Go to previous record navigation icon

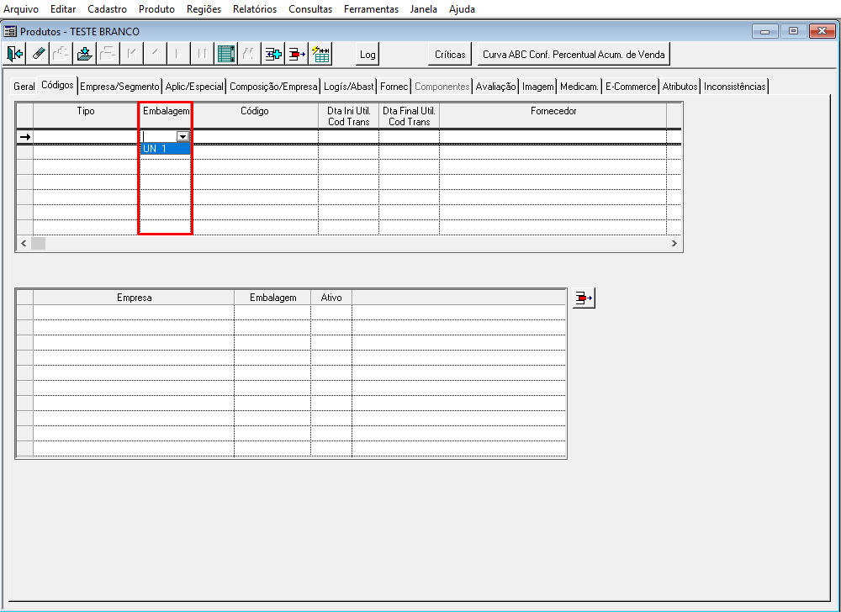[155, 54]
